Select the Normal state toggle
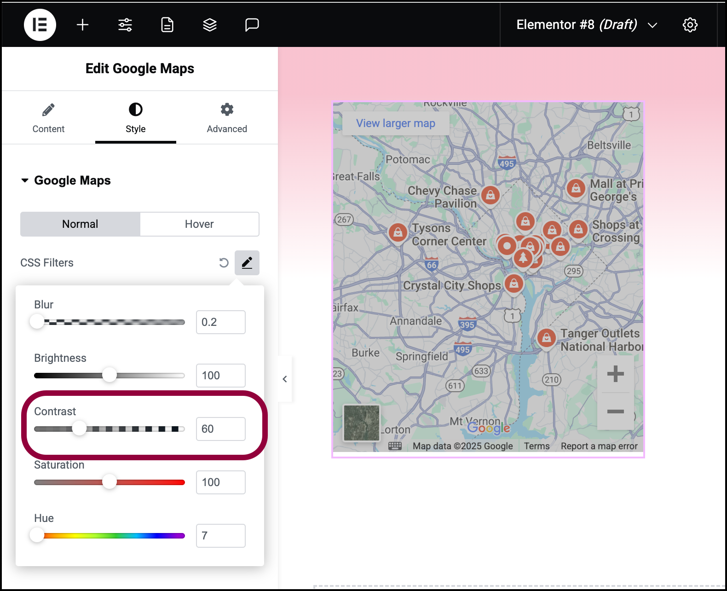This screenshot has width=727, height=591. point(80,224)
